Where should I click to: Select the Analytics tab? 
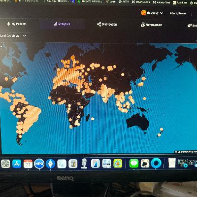[62, 24]
